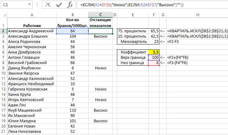This screenshot has width=228, height=135.
Task: Click the Enter checkmark icon in formula bar
Action: (59, 5)
